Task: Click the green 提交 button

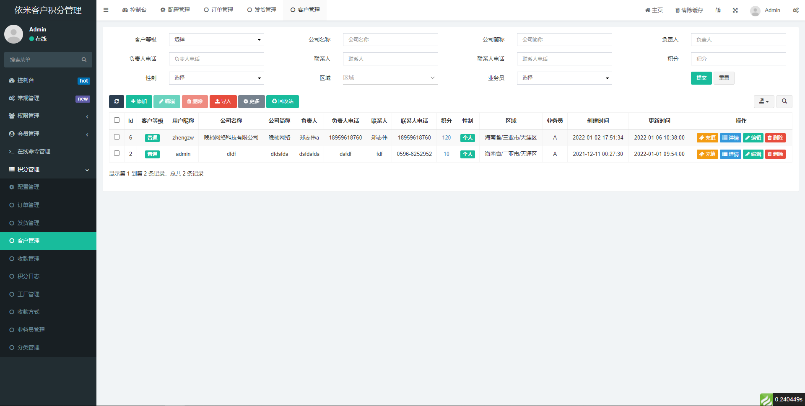Action: tap(701, 78)
